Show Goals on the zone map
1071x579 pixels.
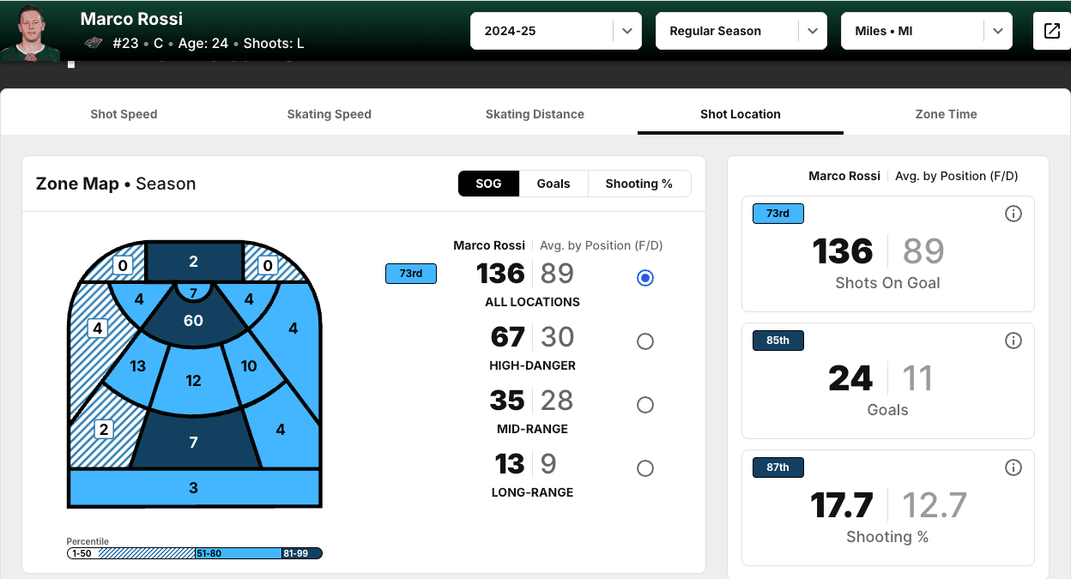(x=554, y=184)
